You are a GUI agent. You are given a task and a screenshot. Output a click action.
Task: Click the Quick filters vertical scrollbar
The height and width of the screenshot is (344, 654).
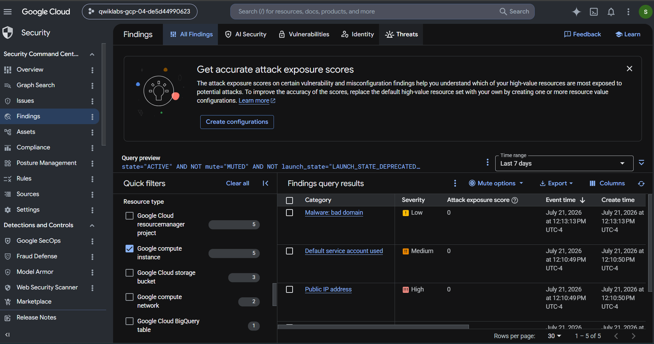point(275,295)
